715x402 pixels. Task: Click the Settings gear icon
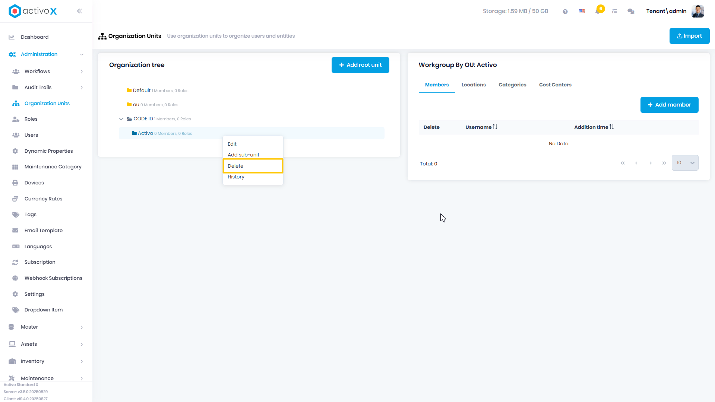coord(15,294)
